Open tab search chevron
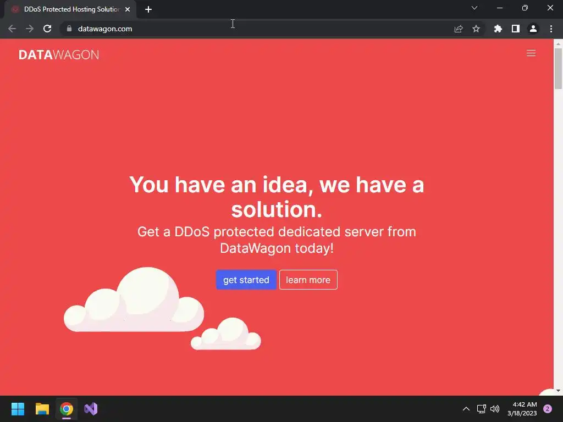The width and height of the screenshot is (563, 422). tap(474, 8)
